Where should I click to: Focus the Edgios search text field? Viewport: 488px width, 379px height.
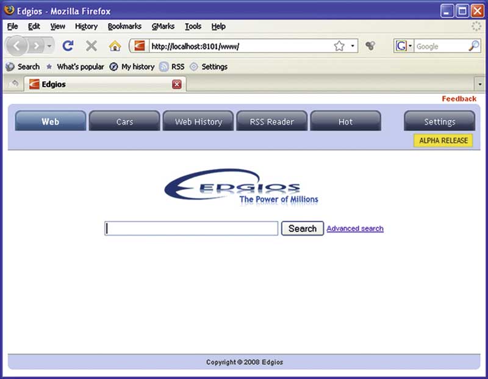pos(192,229)
